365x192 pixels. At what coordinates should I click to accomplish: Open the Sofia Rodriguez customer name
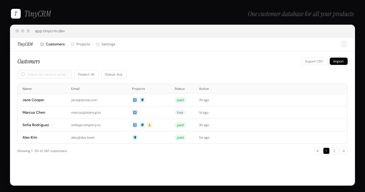[x=36, y=125]
